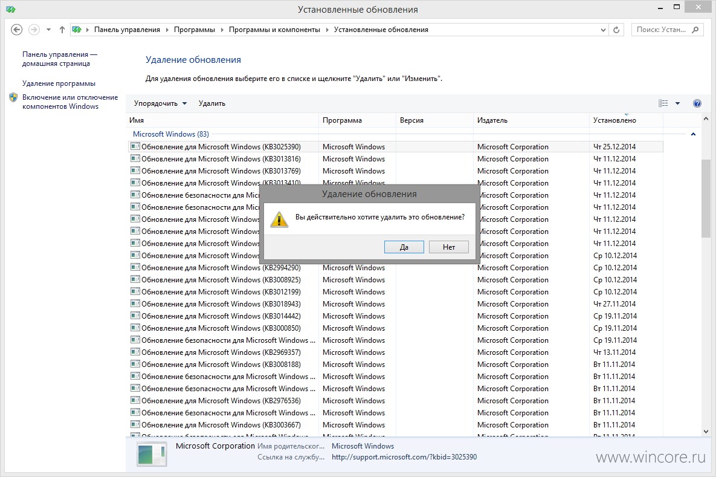This screenshot has height=477, width=716.
Task: Select update KB3008925 row
Action: tap(395, 280)
